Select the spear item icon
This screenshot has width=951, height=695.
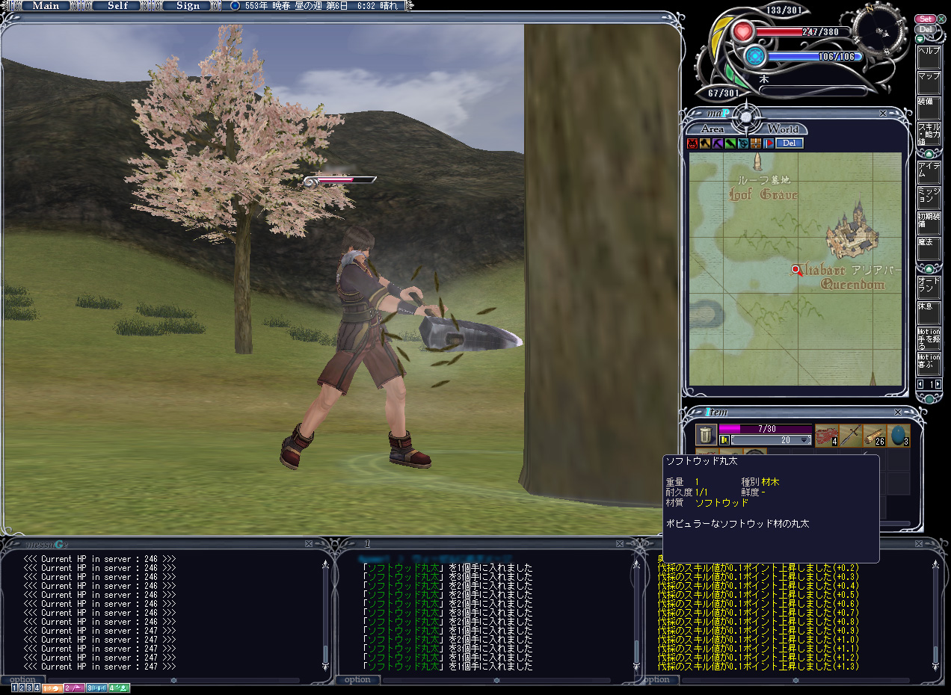[x=850, y=435]
